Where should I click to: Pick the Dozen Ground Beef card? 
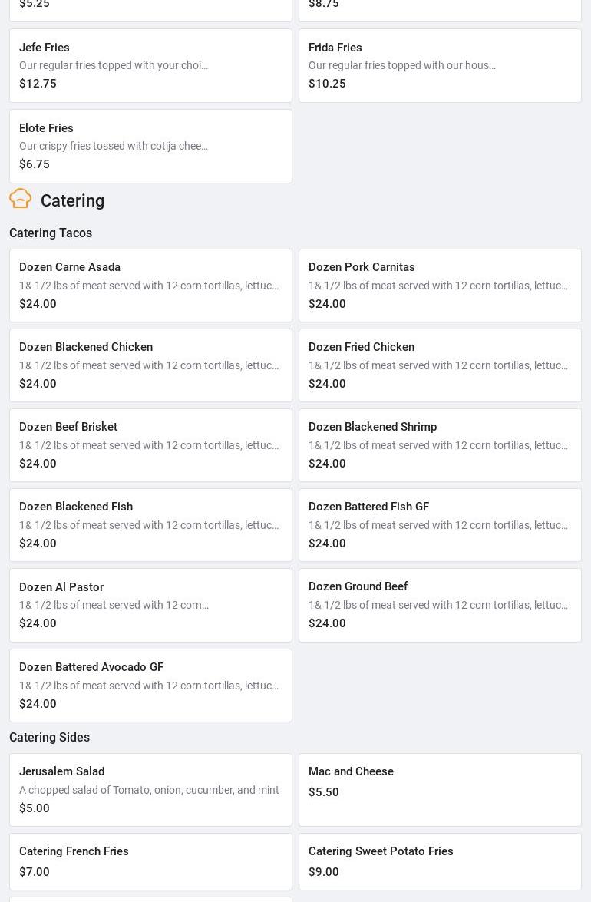tap(440, 605)
